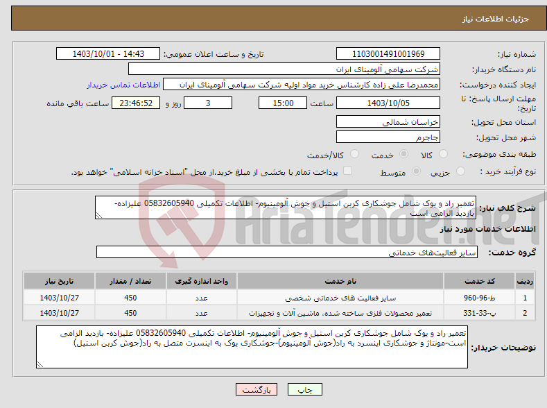Click the کد خدمت column header
547x408 pixels.
click(x=479, y=281)
